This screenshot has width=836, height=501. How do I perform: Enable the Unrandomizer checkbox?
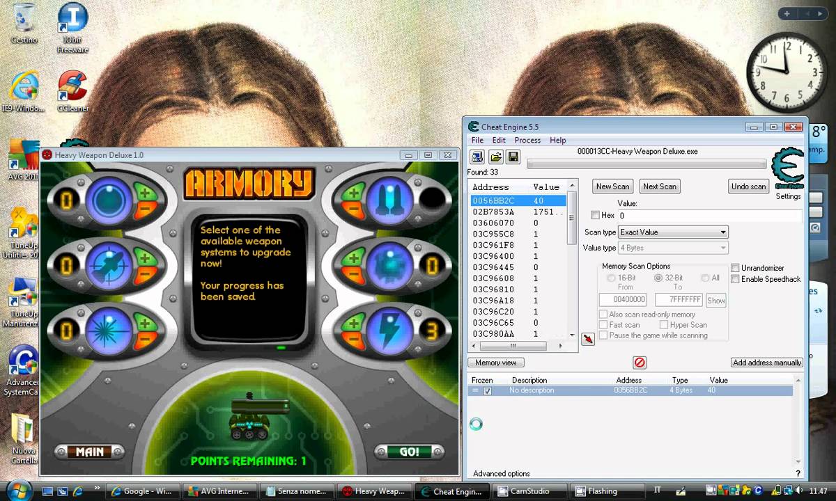735,268
